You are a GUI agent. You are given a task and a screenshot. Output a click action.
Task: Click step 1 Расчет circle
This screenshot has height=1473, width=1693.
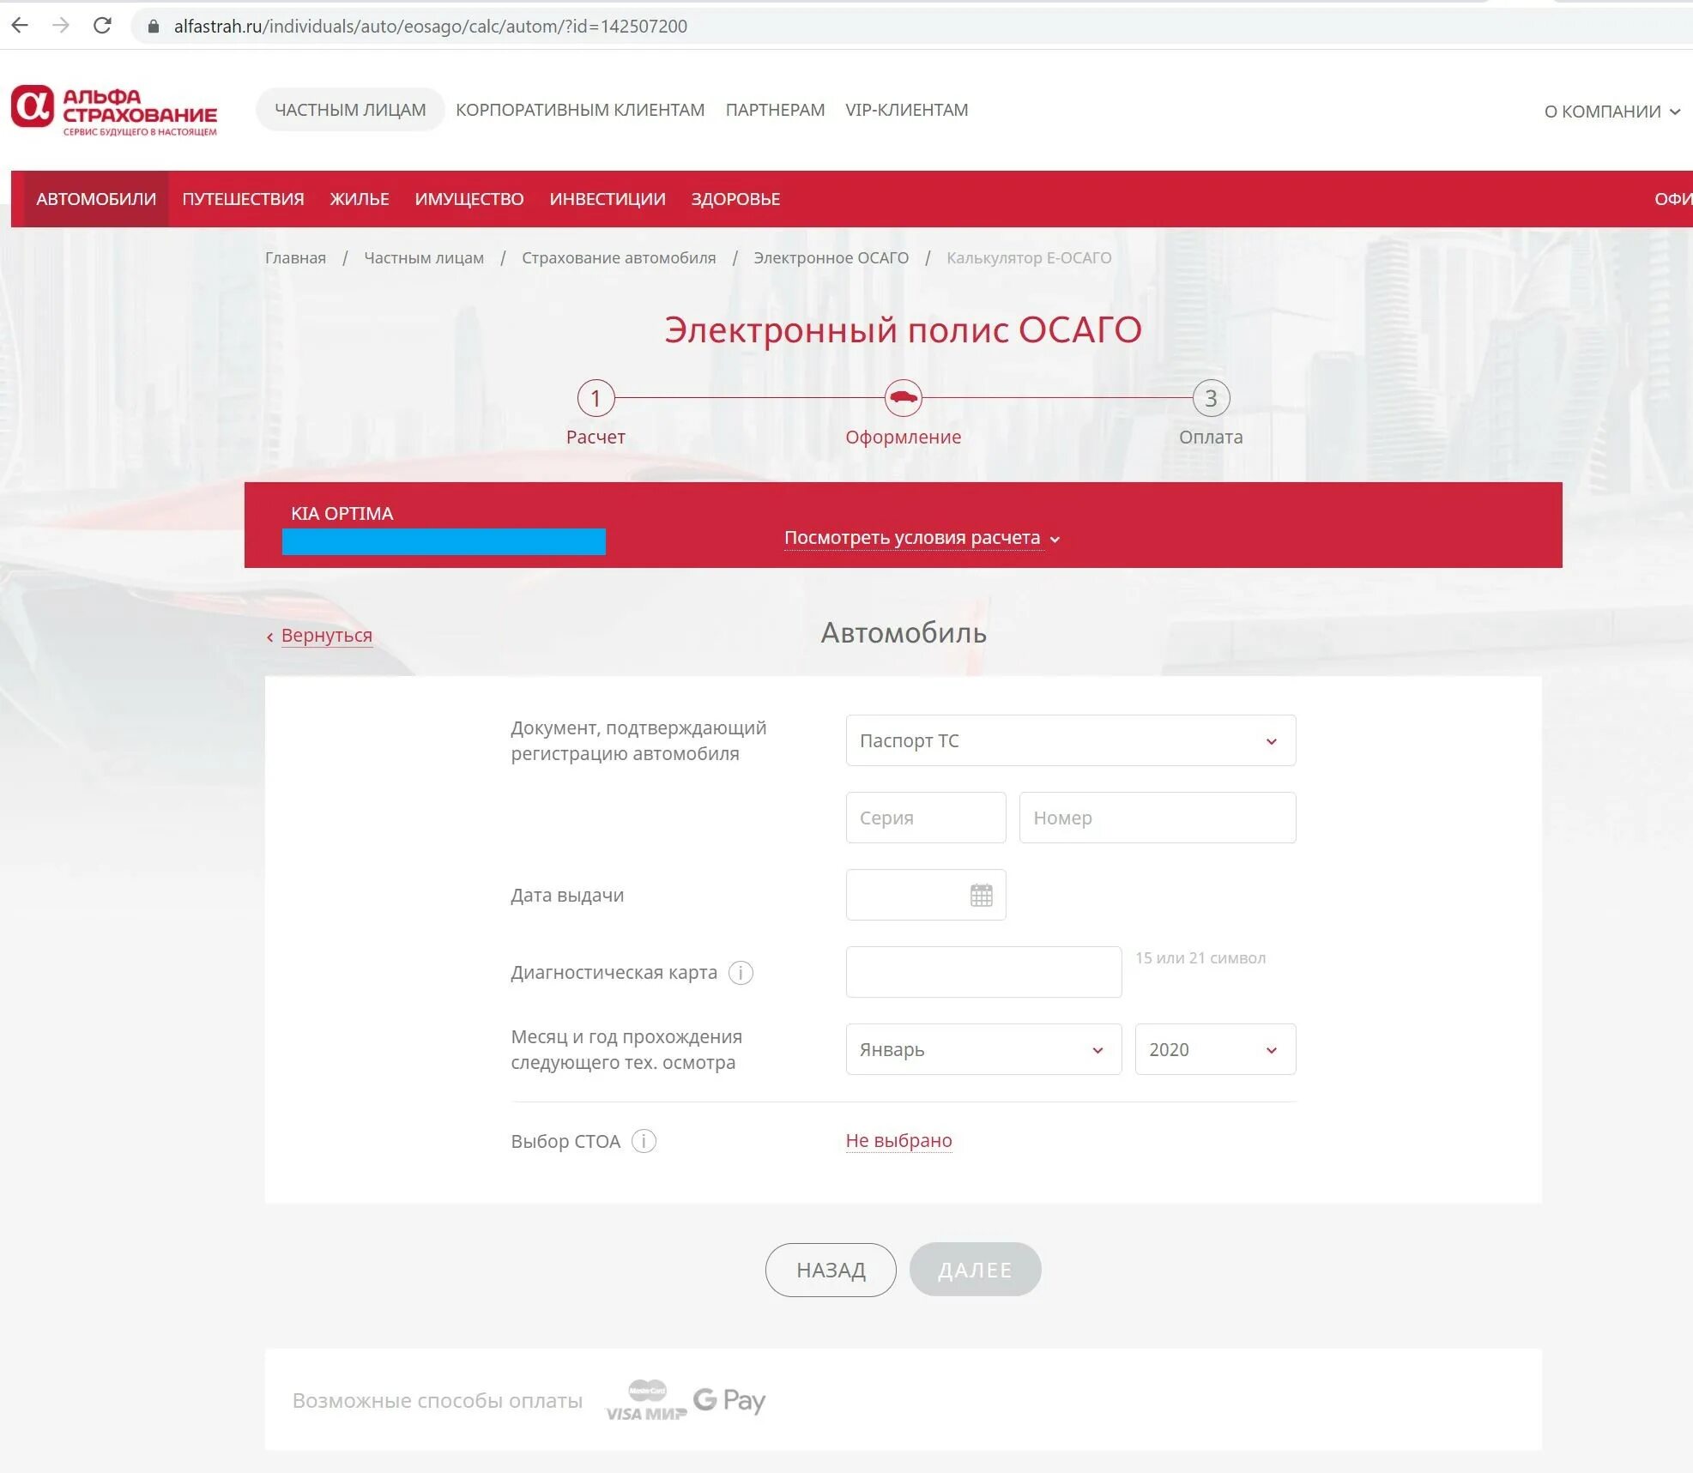pyautogui.click(x=596, y=398)
